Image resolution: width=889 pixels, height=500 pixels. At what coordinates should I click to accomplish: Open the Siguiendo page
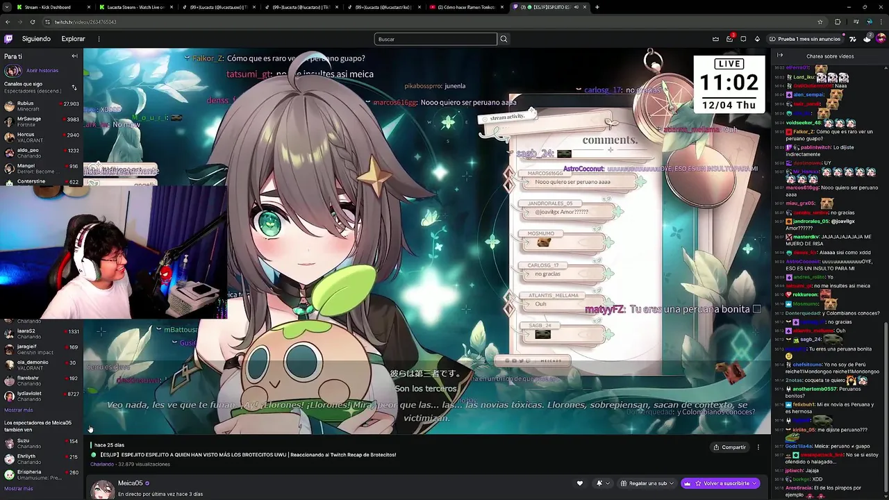(36, 39)
